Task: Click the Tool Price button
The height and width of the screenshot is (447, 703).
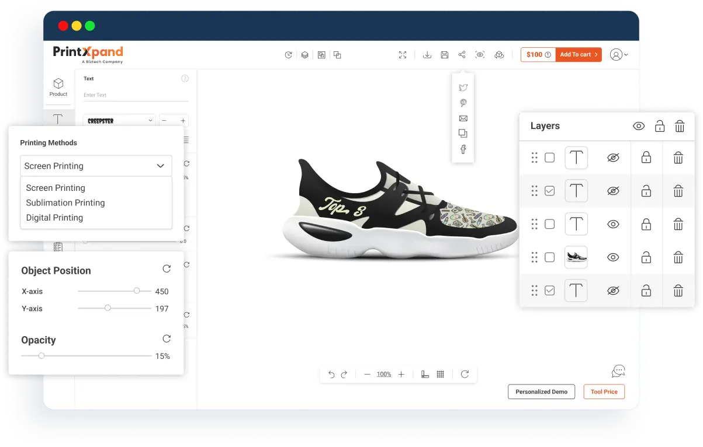Action: coord(604,392)
